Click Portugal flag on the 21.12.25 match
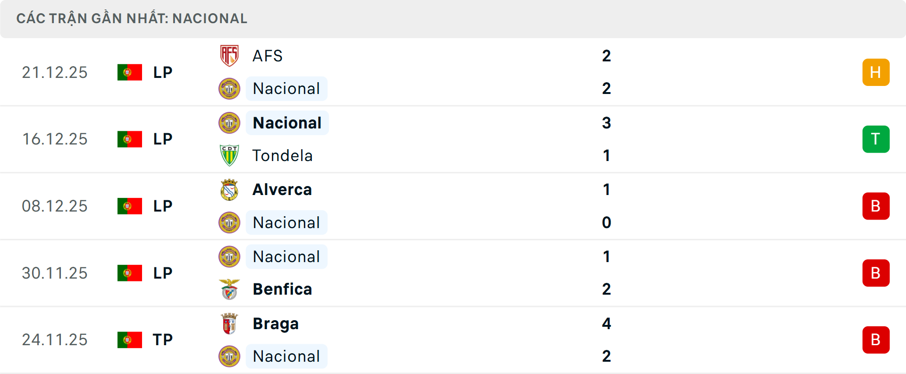Image resolution: width=906 pixels, height=374 pixels. (x=130, y=72)
